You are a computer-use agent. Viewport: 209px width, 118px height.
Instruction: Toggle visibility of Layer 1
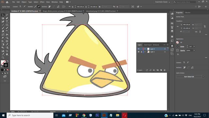click(138, 52)
